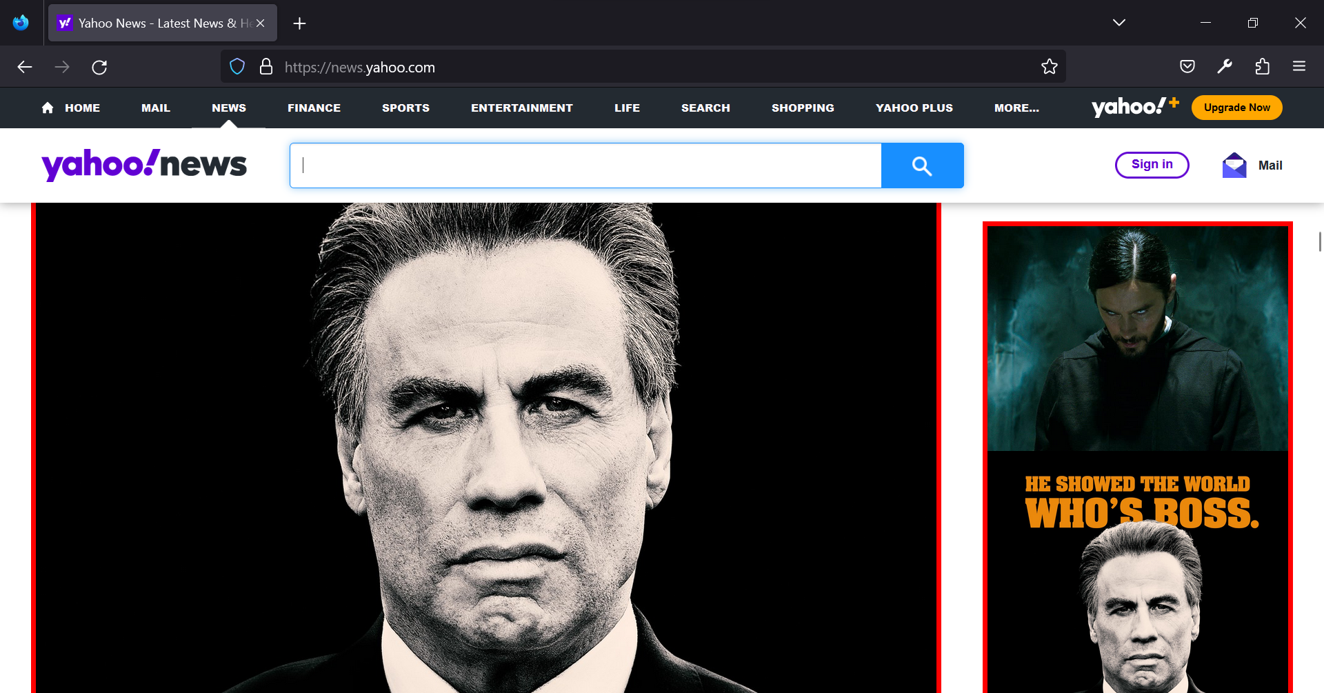Expand the MORE... navigation menu

(1016, 108)
